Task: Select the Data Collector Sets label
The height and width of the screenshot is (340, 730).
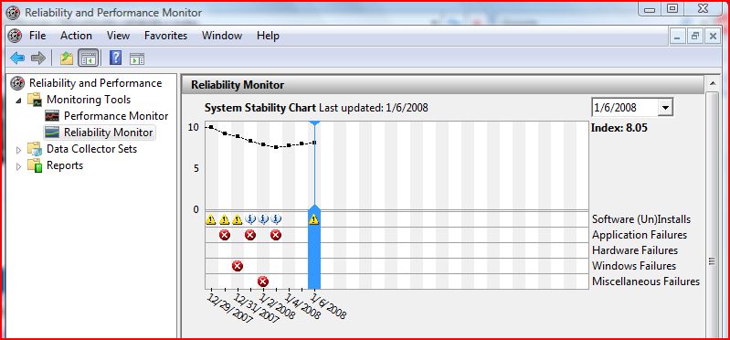Action: point(91,149)
